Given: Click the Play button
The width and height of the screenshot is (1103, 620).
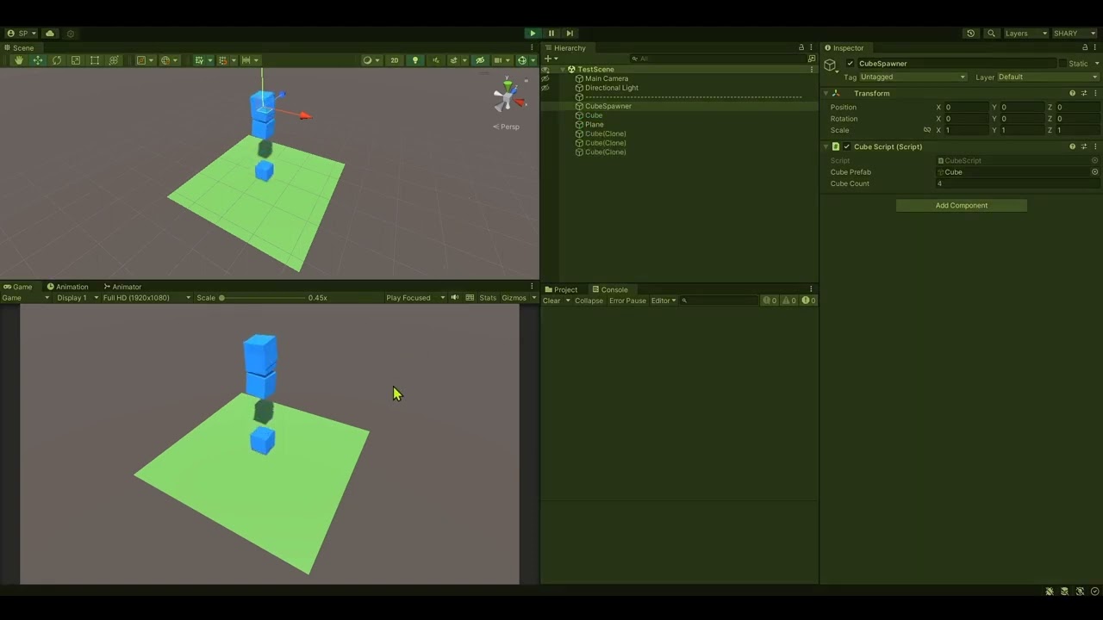Looking at the screenshot, I should click(533, 34).
